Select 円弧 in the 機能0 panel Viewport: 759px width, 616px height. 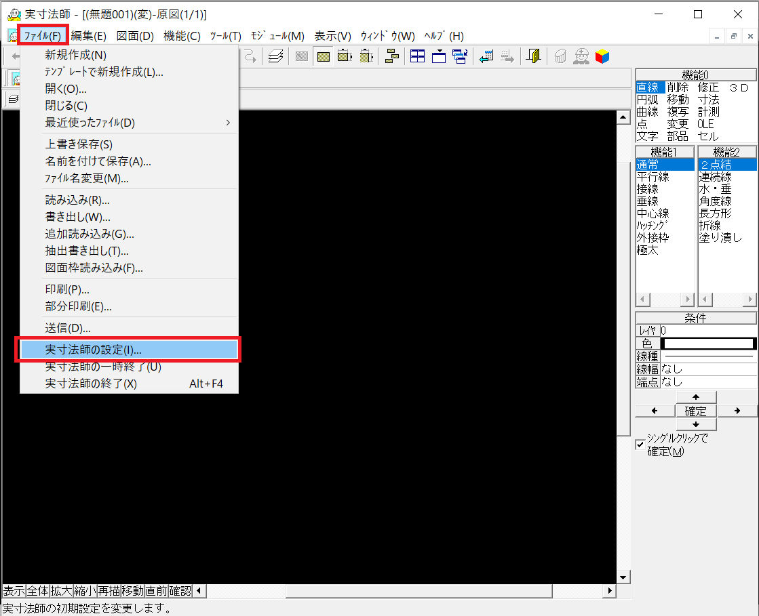tap(647, 100)
